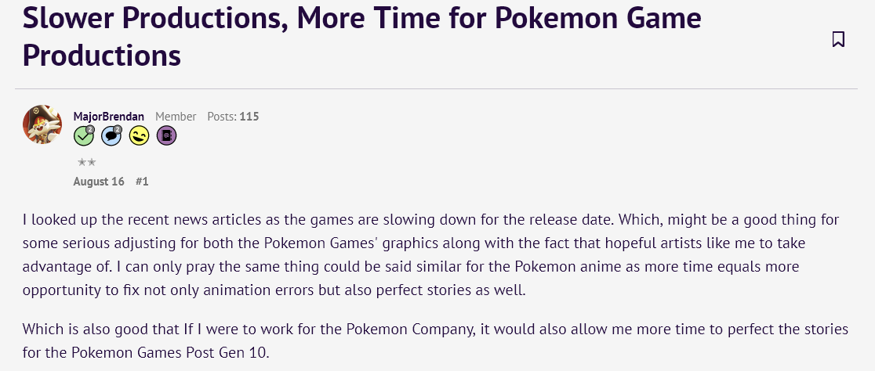Click the horizontal divider below the title

click(436, 88)
